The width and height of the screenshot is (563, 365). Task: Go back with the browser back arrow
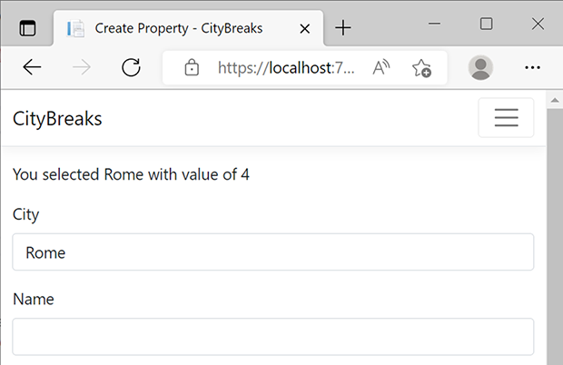32,67
